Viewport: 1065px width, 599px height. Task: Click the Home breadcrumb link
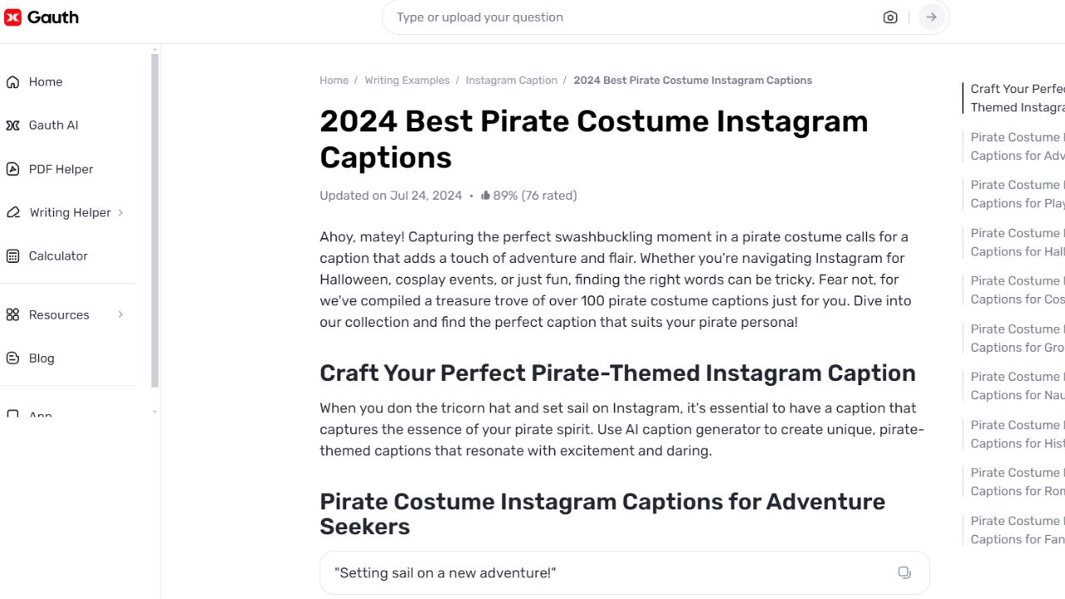334,80
